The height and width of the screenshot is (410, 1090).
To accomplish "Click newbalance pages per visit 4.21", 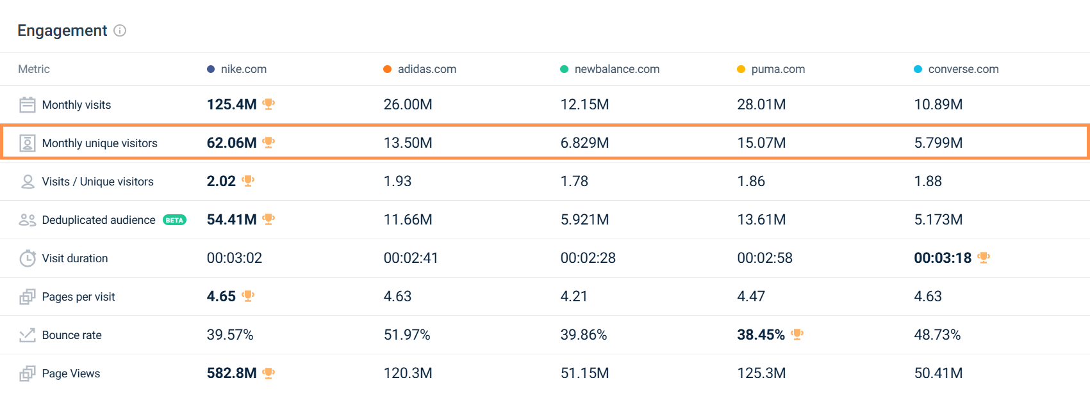I will (x=574, y=296).
